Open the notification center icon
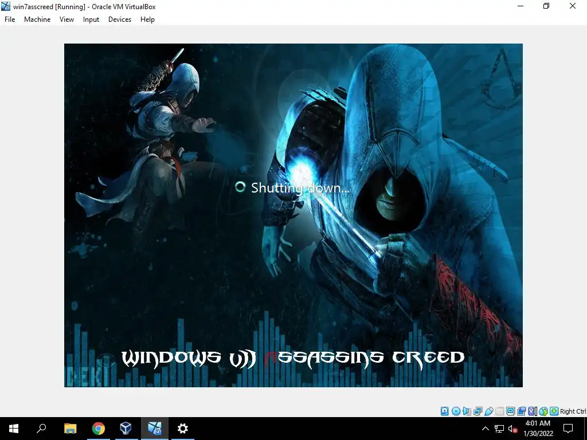Image resolution: width=587 pixels, height=440 pixels. (568, 429)
